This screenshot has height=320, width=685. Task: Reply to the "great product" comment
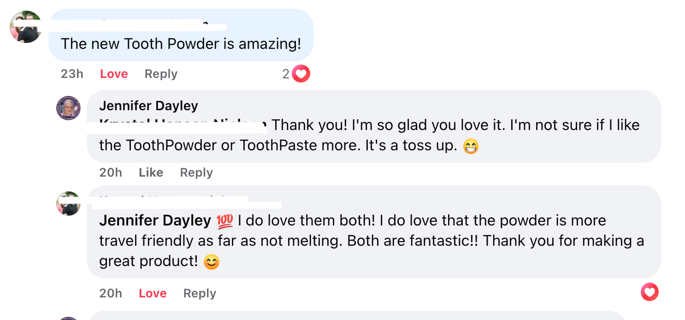(x=200, y=293)
